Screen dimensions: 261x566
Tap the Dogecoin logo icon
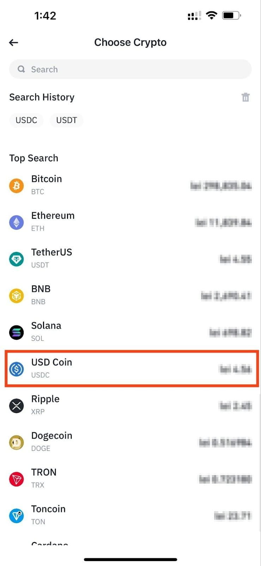tap(16, 443)
